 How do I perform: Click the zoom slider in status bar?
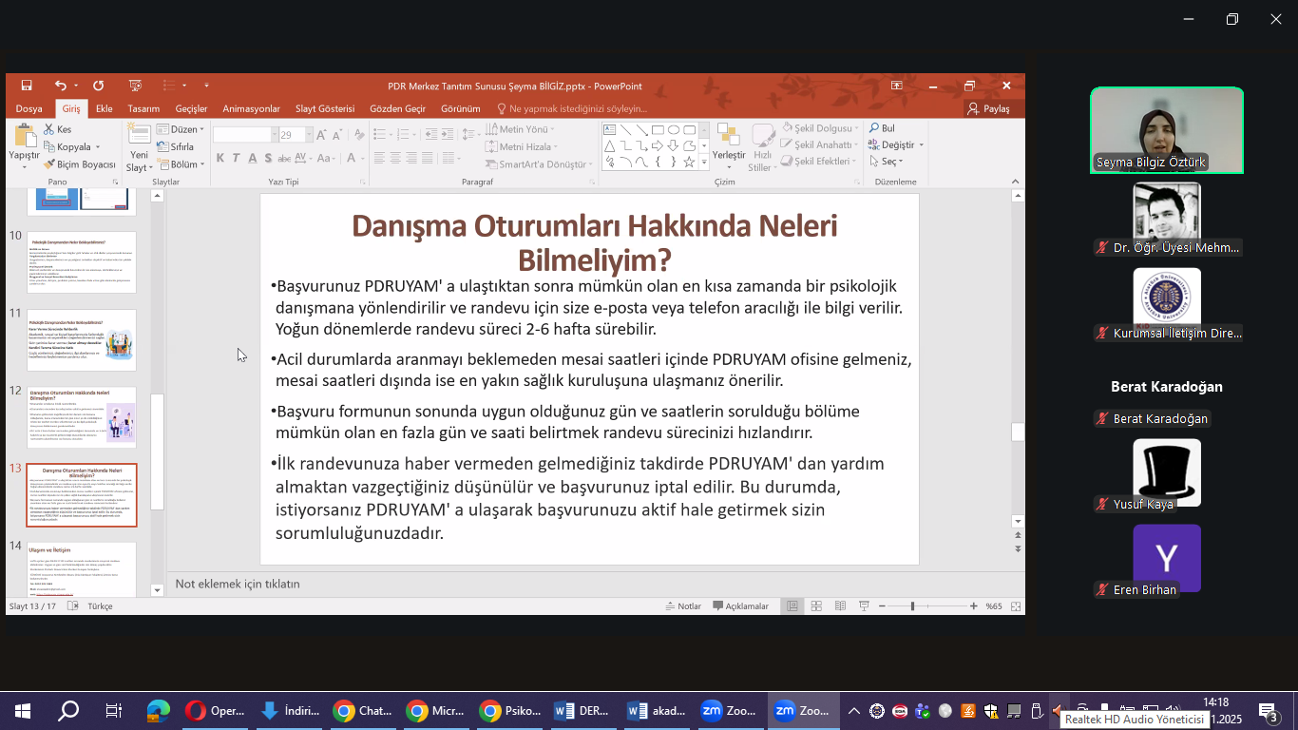[912, 606]
